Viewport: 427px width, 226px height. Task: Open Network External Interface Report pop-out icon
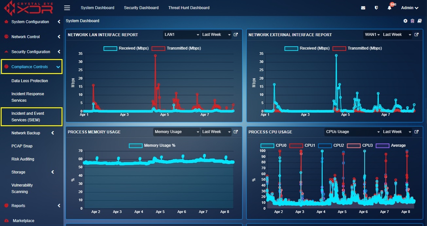pos(417,35)
